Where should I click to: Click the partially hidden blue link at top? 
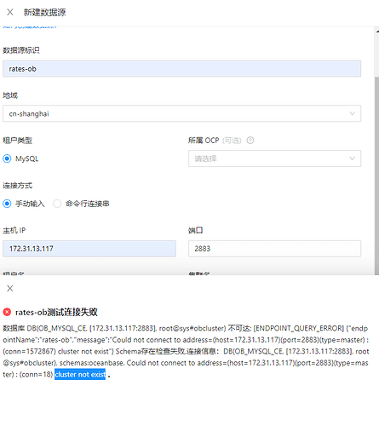point(30,27)
